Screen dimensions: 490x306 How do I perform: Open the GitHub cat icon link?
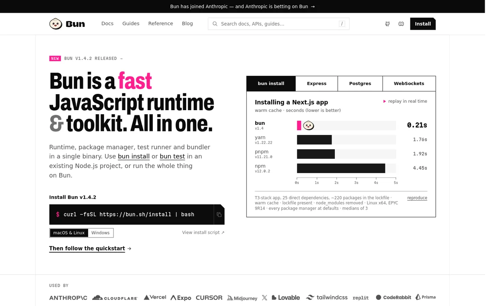point(388,24)
